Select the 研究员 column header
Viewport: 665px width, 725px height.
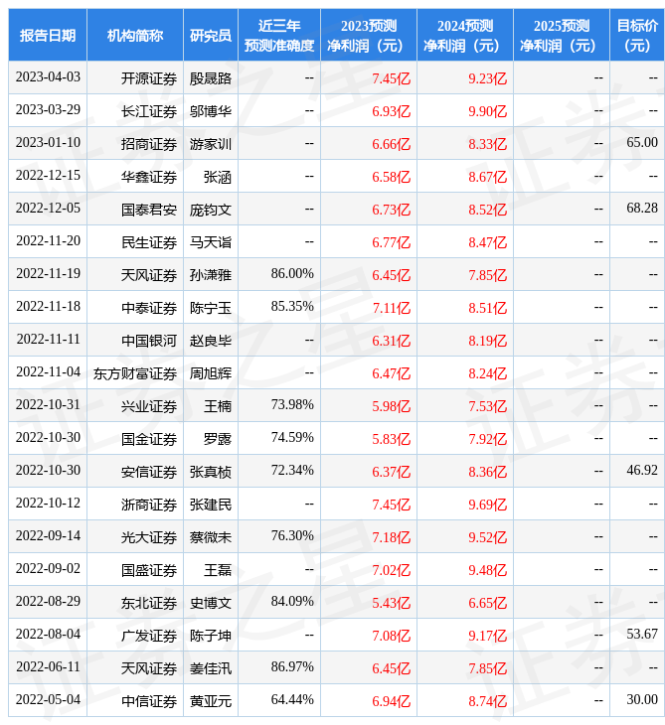[x=211, y=35]
